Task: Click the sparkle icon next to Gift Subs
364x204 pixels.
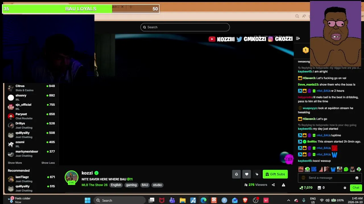Action: 257,174
